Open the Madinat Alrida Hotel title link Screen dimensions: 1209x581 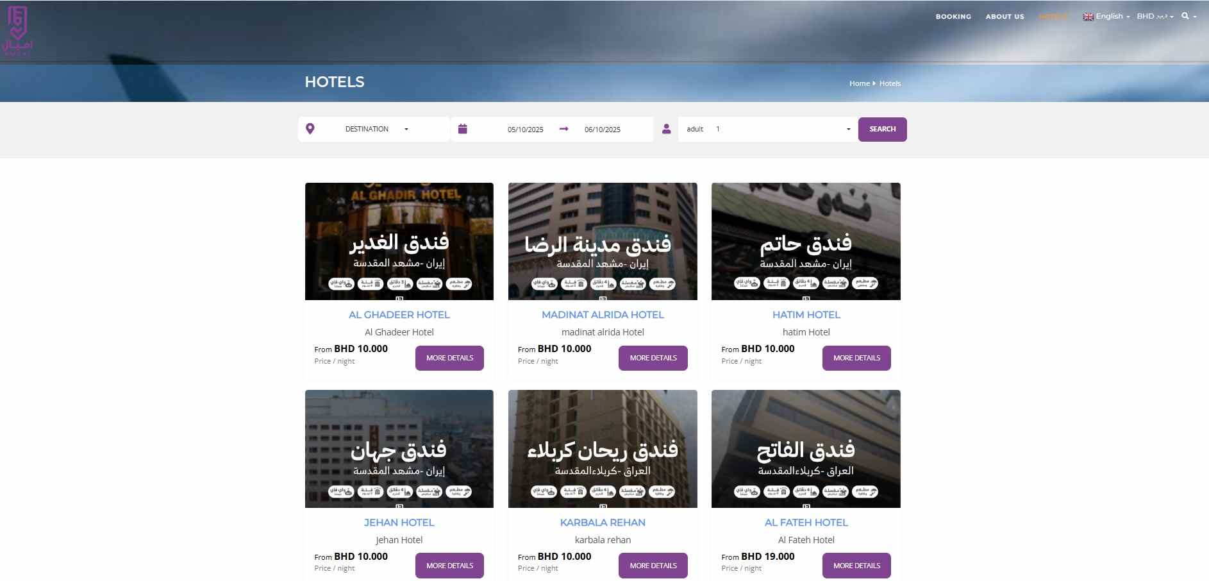pos(603,315)
